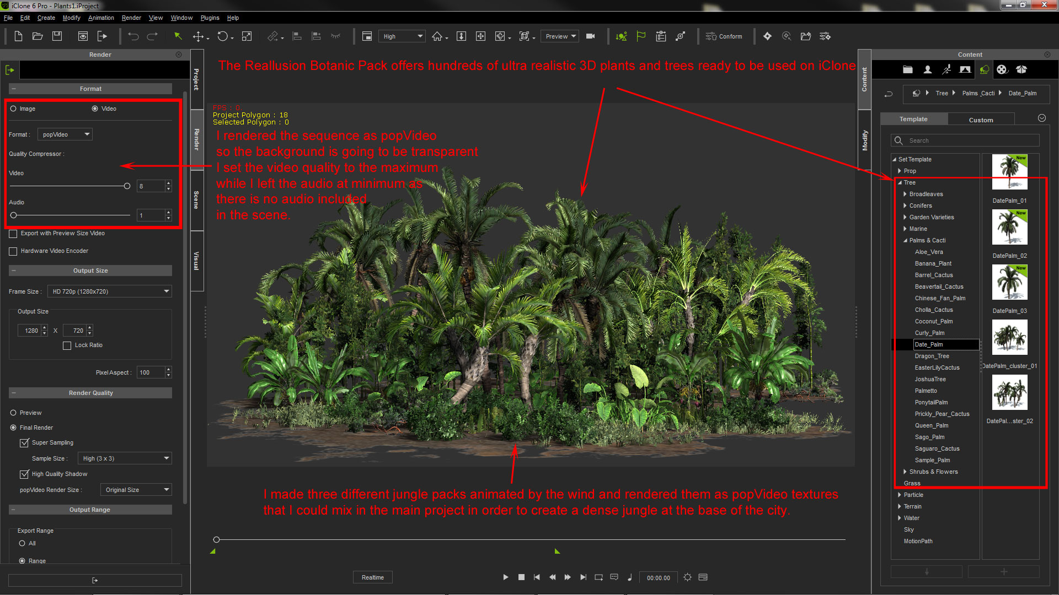Activate the Rotate tool icon

[222, 36]
